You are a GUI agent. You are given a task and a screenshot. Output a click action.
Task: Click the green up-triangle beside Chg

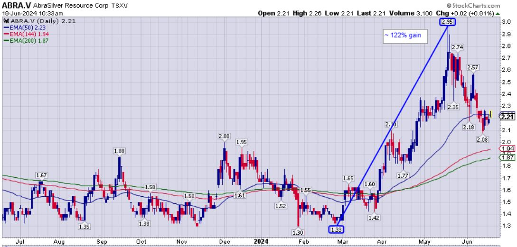[497, 13]
